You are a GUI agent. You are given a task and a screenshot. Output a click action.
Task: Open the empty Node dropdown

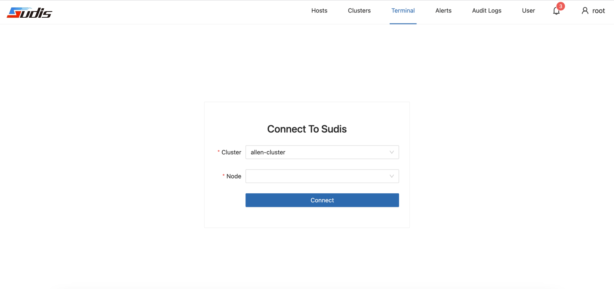(322, 176)
